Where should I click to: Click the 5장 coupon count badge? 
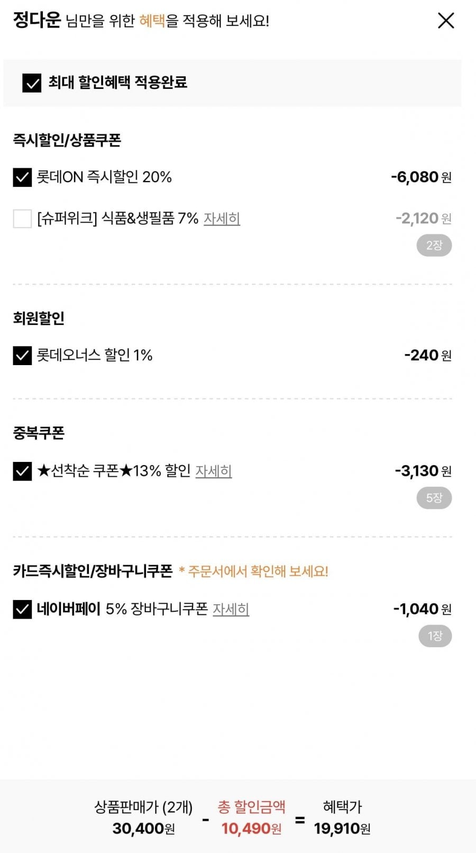(434, 498)
